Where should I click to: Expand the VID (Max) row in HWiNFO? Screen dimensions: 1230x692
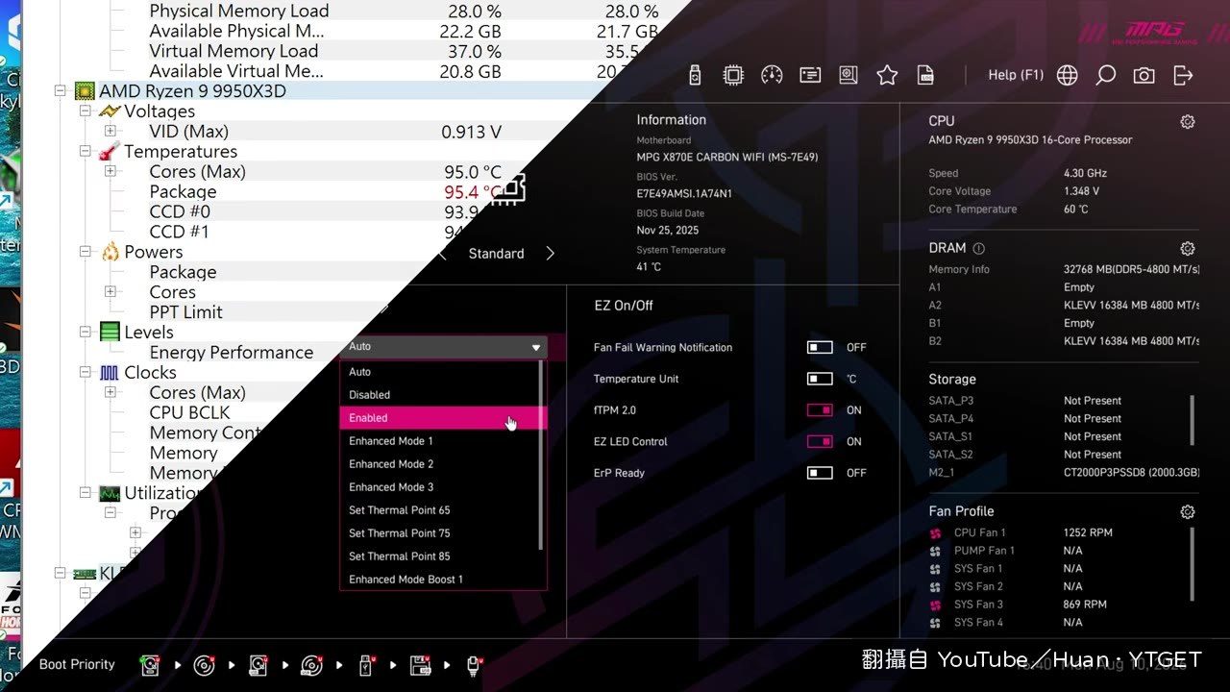coord(110,132)
